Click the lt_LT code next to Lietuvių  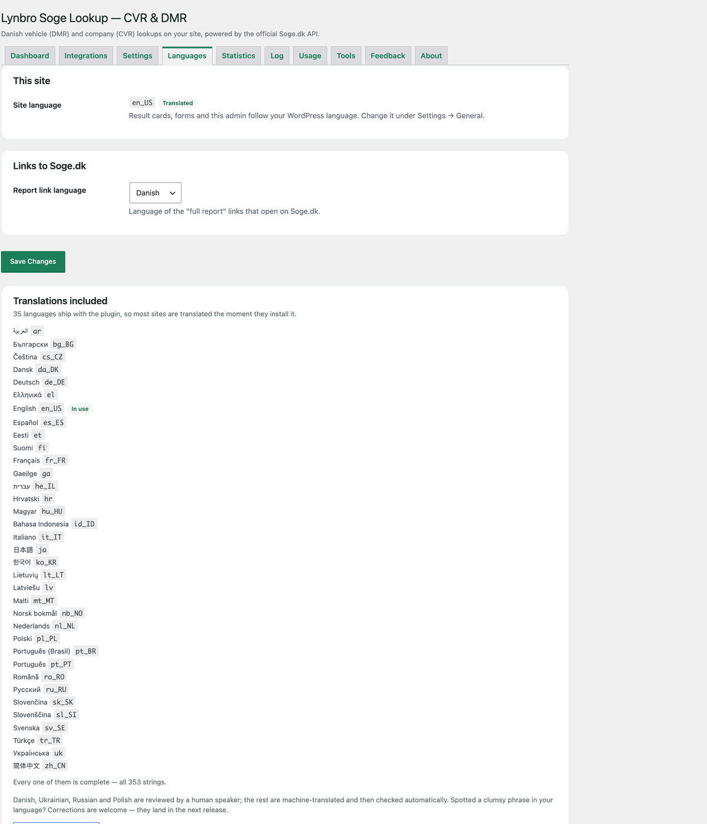[x=54, y=575]
